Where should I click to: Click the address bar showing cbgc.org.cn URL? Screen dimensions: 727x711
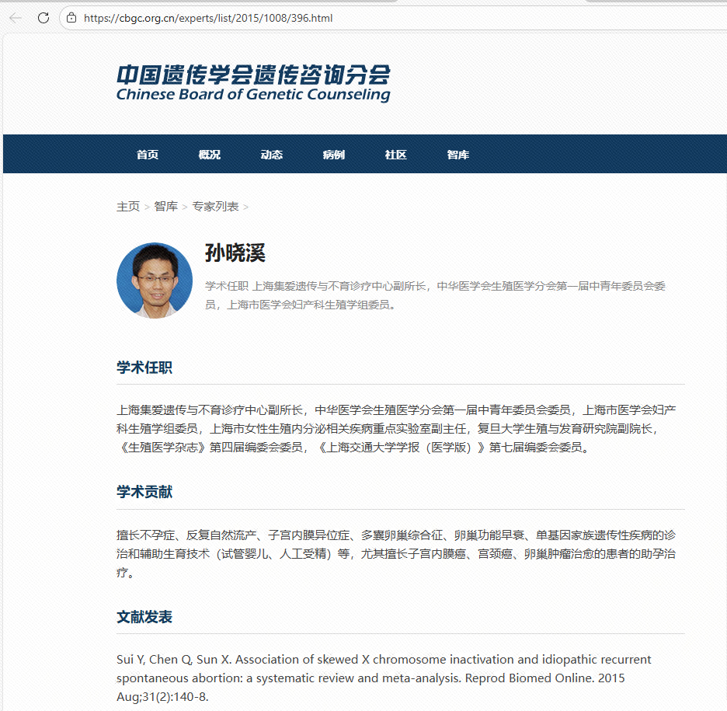[311, 18]
